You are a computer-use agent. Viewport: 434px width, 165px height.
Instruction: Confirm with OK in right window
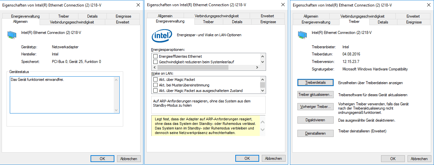click(393, 159)
